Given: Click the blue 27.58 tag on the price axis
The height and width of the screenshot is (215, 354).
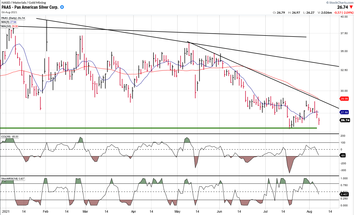Looking at the screenshot, I should point(345,112).
